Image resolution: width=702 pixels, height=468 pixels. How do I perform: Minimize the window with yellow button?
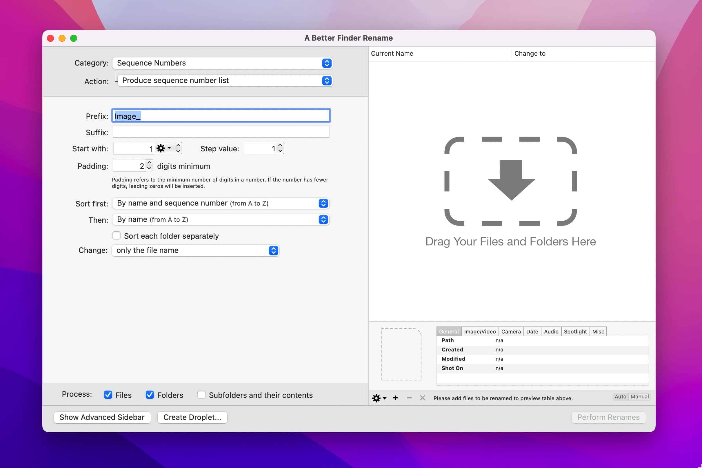click(x=62, y=38)
